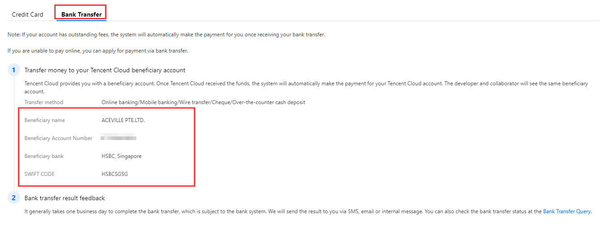608x237 pixels.
Task: Click the HSBCSGSG SWIFT code value
Action: point(115,174)
